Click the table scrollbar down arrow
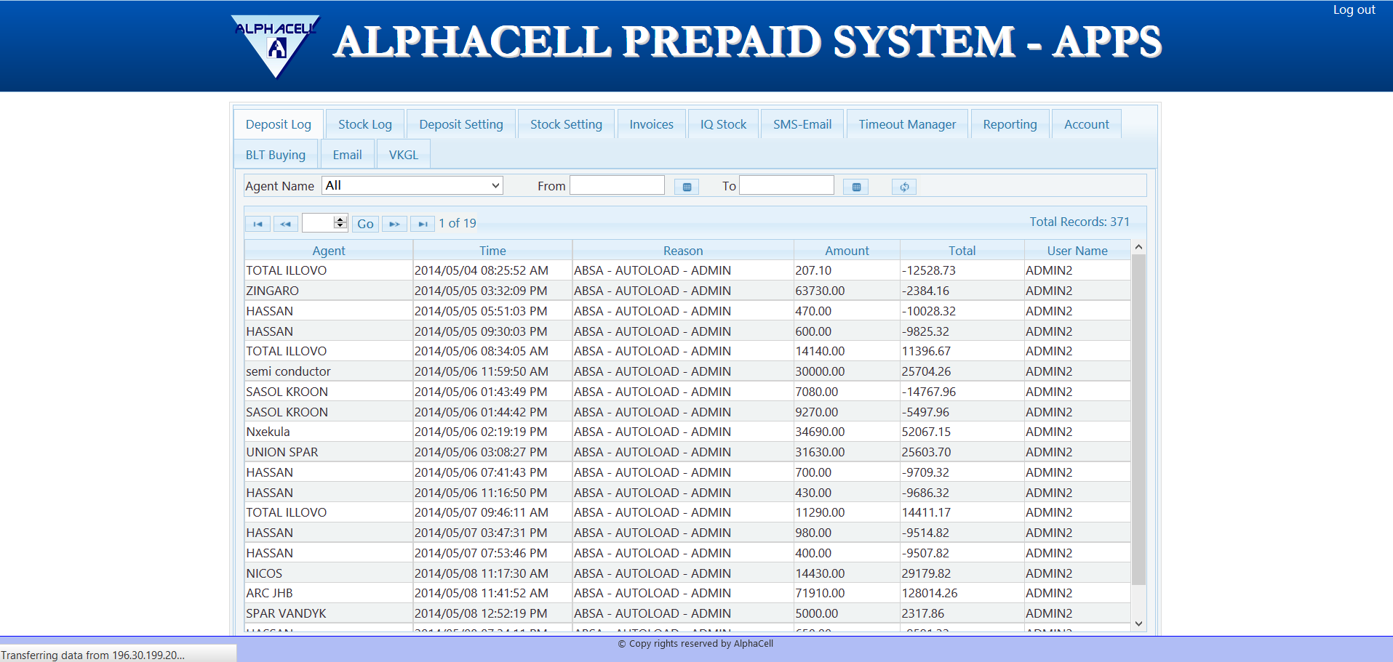Image resolution: width=1393 pixels, height=662 pixels. tap(1138, 623)
